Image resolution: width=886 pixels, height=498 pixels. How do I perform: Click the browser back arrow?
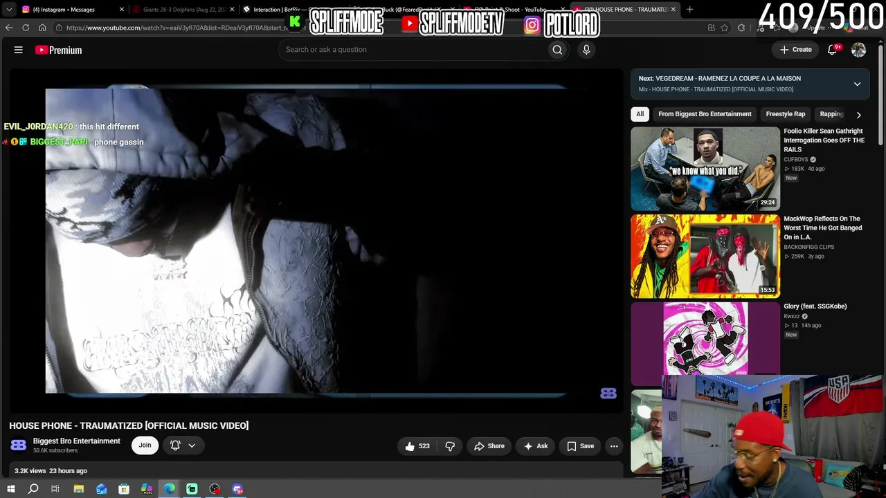(x=9, y=28)
